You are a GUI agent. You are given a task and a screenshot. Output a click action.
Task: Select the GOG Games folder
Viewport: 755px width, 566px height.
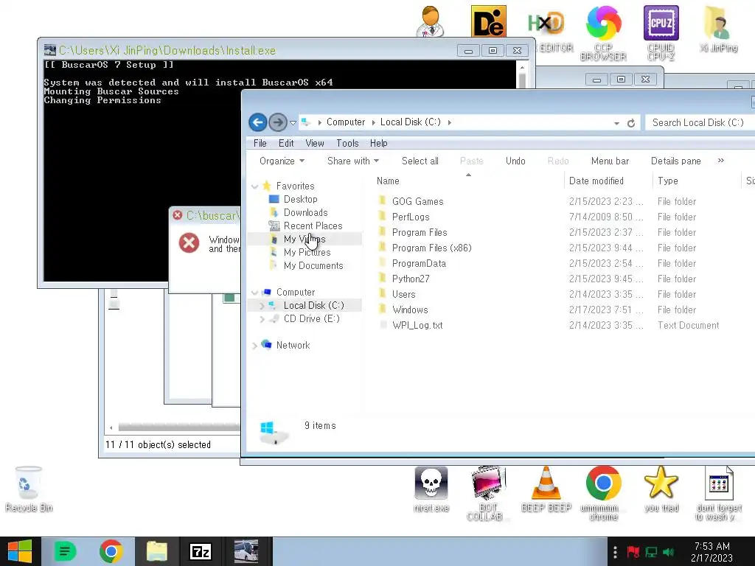click(417, 202)
